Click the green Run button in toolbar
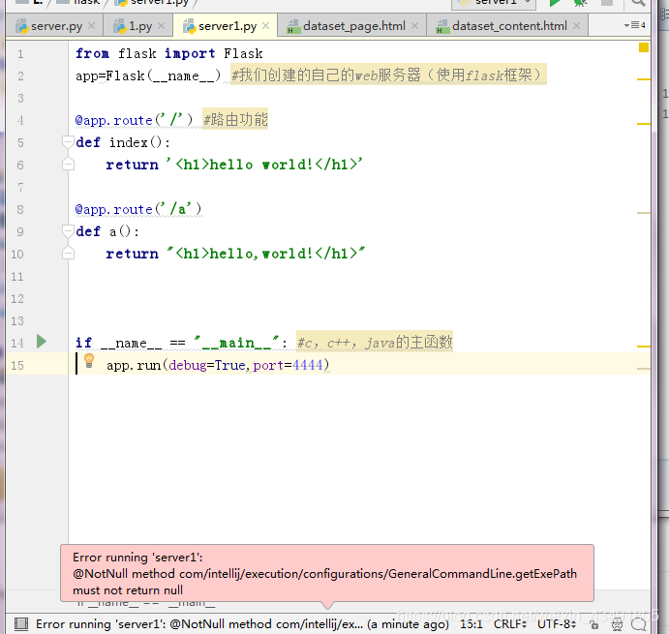This screenshot has width=669, height=634. [555, 3]
